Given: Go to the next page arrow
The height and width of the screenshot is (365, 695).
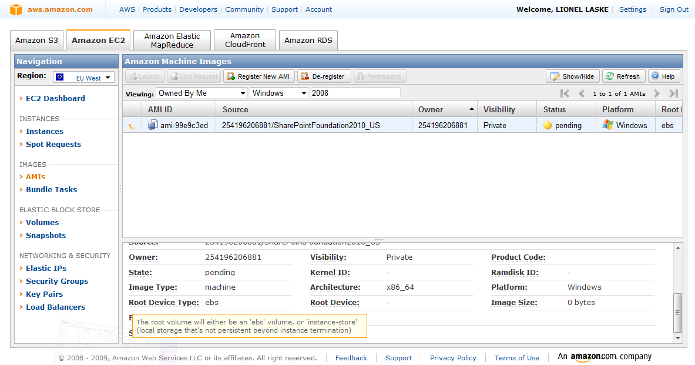Looking at the screenshot, I should (x=657, y=93).
